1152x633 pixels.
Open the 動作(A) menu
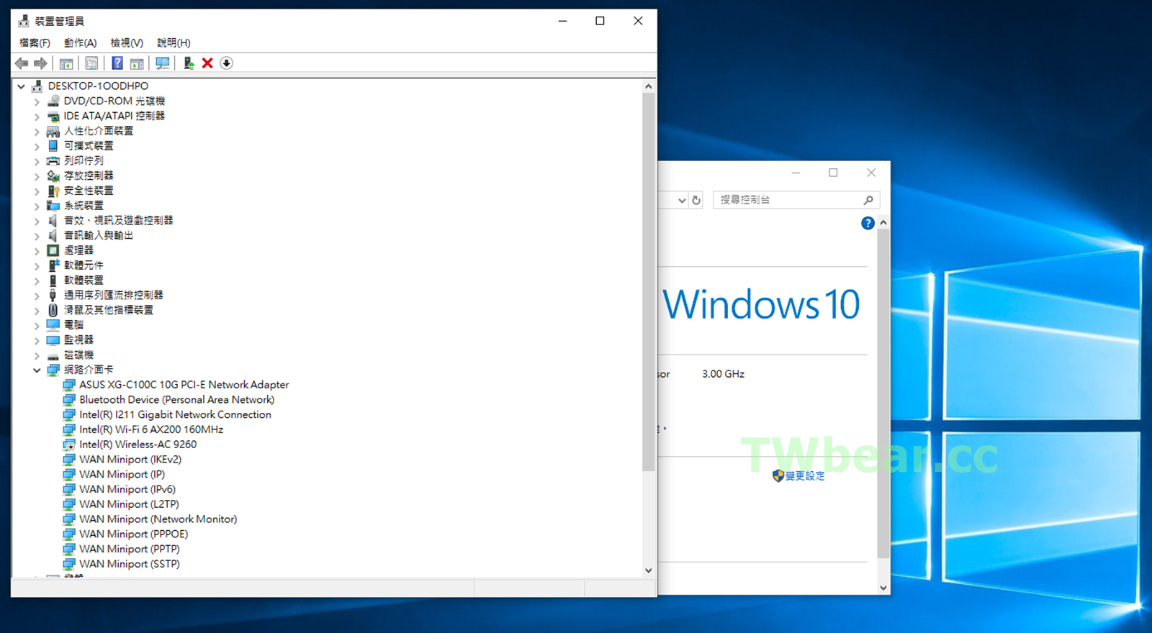tap(80, 42)
